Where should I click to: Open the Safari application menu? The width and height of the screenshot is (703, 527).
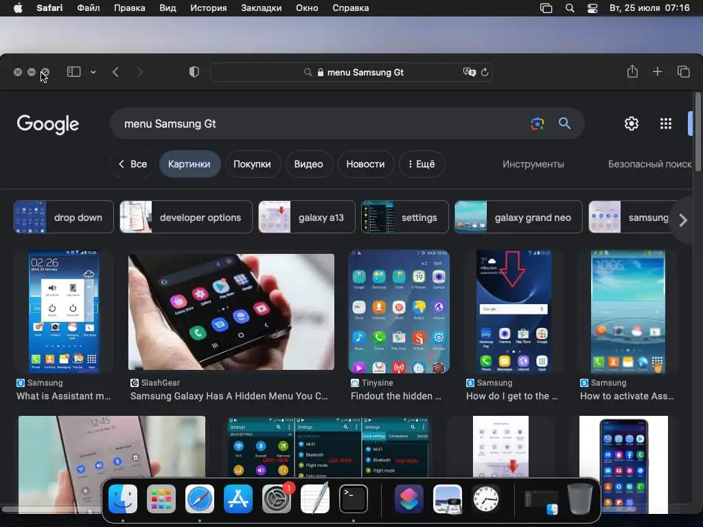pos(49,8)
